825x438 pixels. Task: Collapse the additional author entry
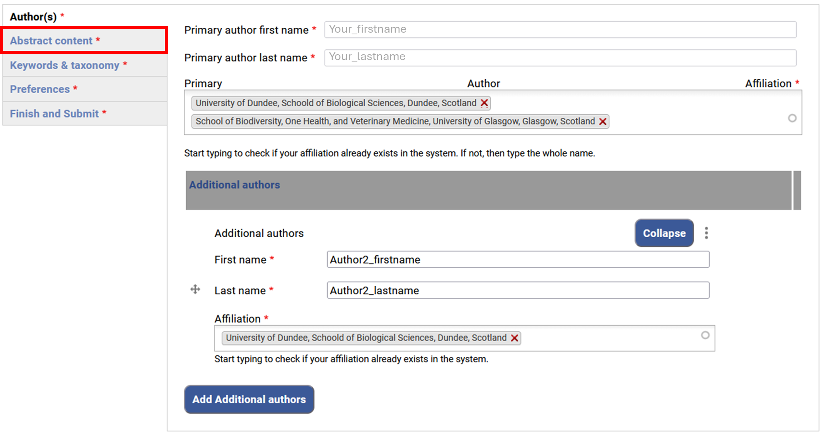tap(664, 233)
